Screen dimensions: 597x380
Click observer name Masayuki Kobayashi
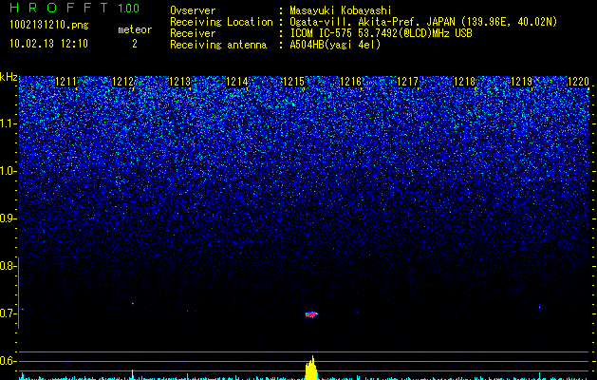tap(341, 10)
